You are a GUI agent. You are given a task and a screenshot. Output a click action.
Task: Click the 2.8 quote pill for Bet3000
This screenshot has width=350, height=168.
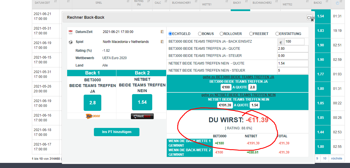click(252, 87)
